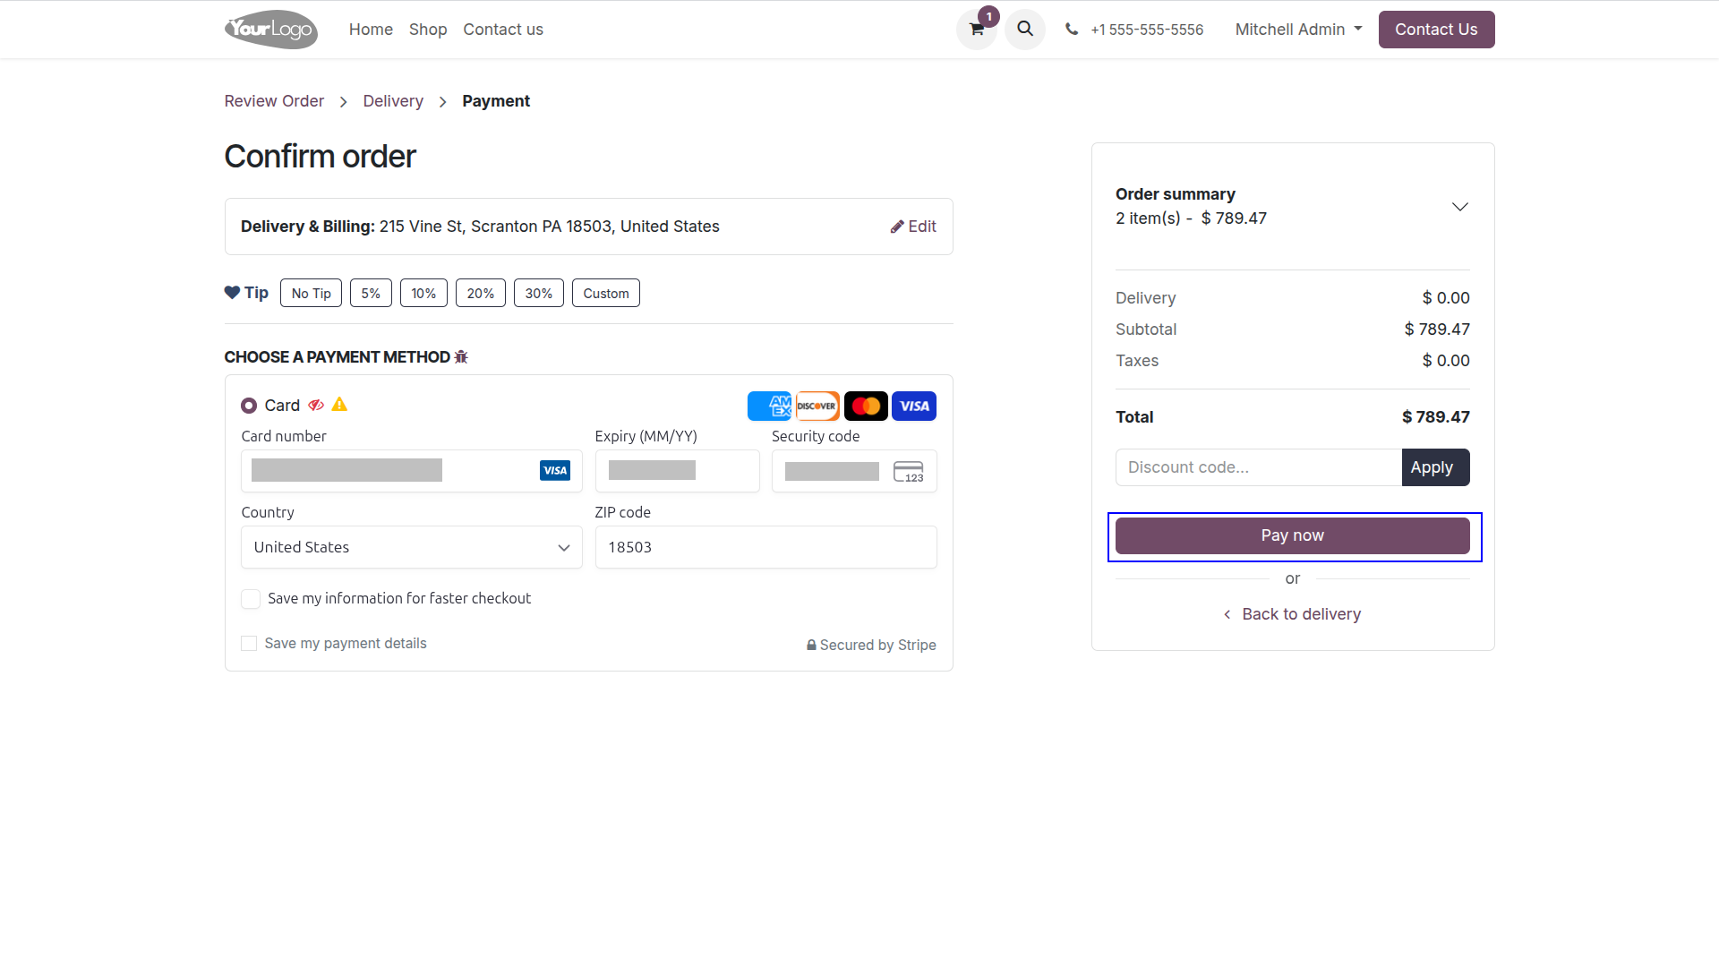Open the Mitchell Admin user menu
The image size is (1719, 967).
point(1298,30)
